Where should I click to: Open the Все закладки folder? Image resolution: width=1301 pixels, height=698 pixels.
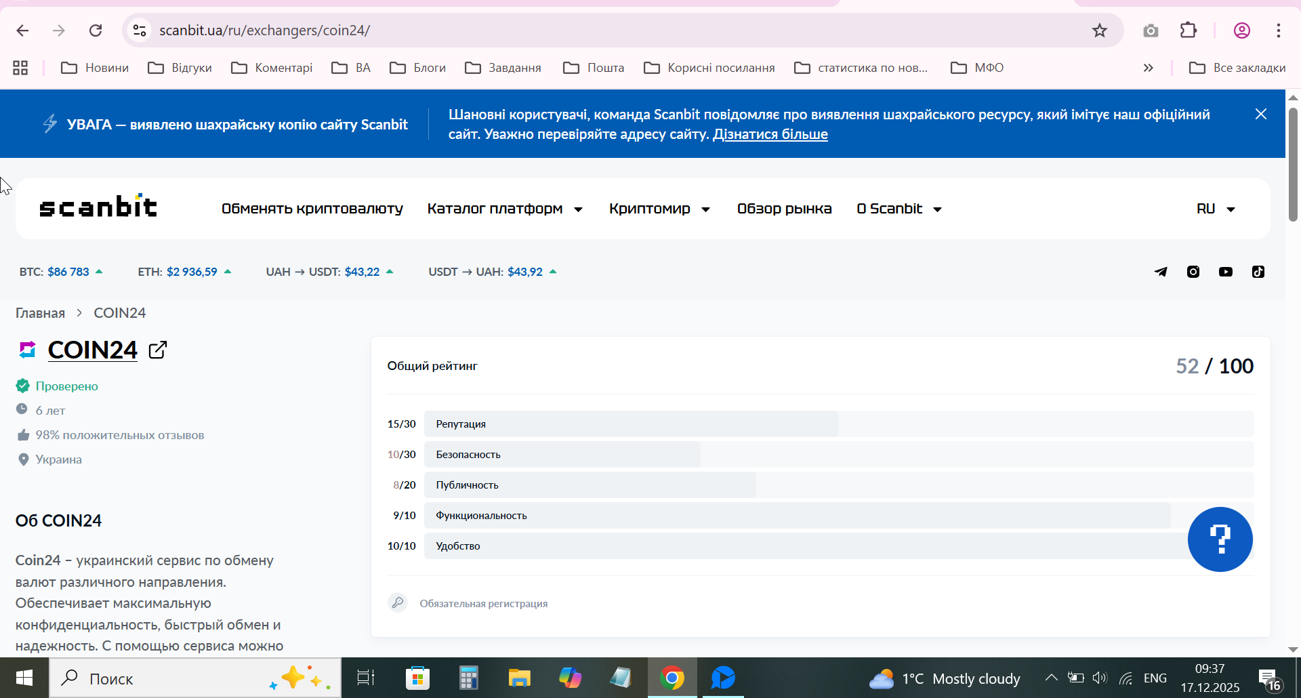tap(1237, 68)
